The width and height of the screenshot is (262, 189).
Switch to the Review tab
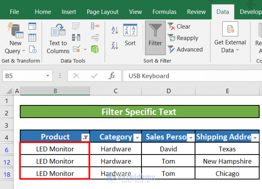click(x=196, y=12)
